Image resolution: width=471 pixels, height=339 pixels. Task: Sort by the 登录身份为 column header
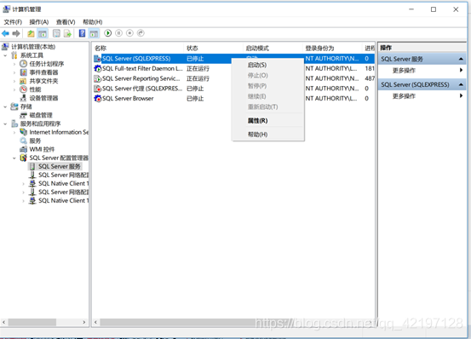tap(332, 48)
